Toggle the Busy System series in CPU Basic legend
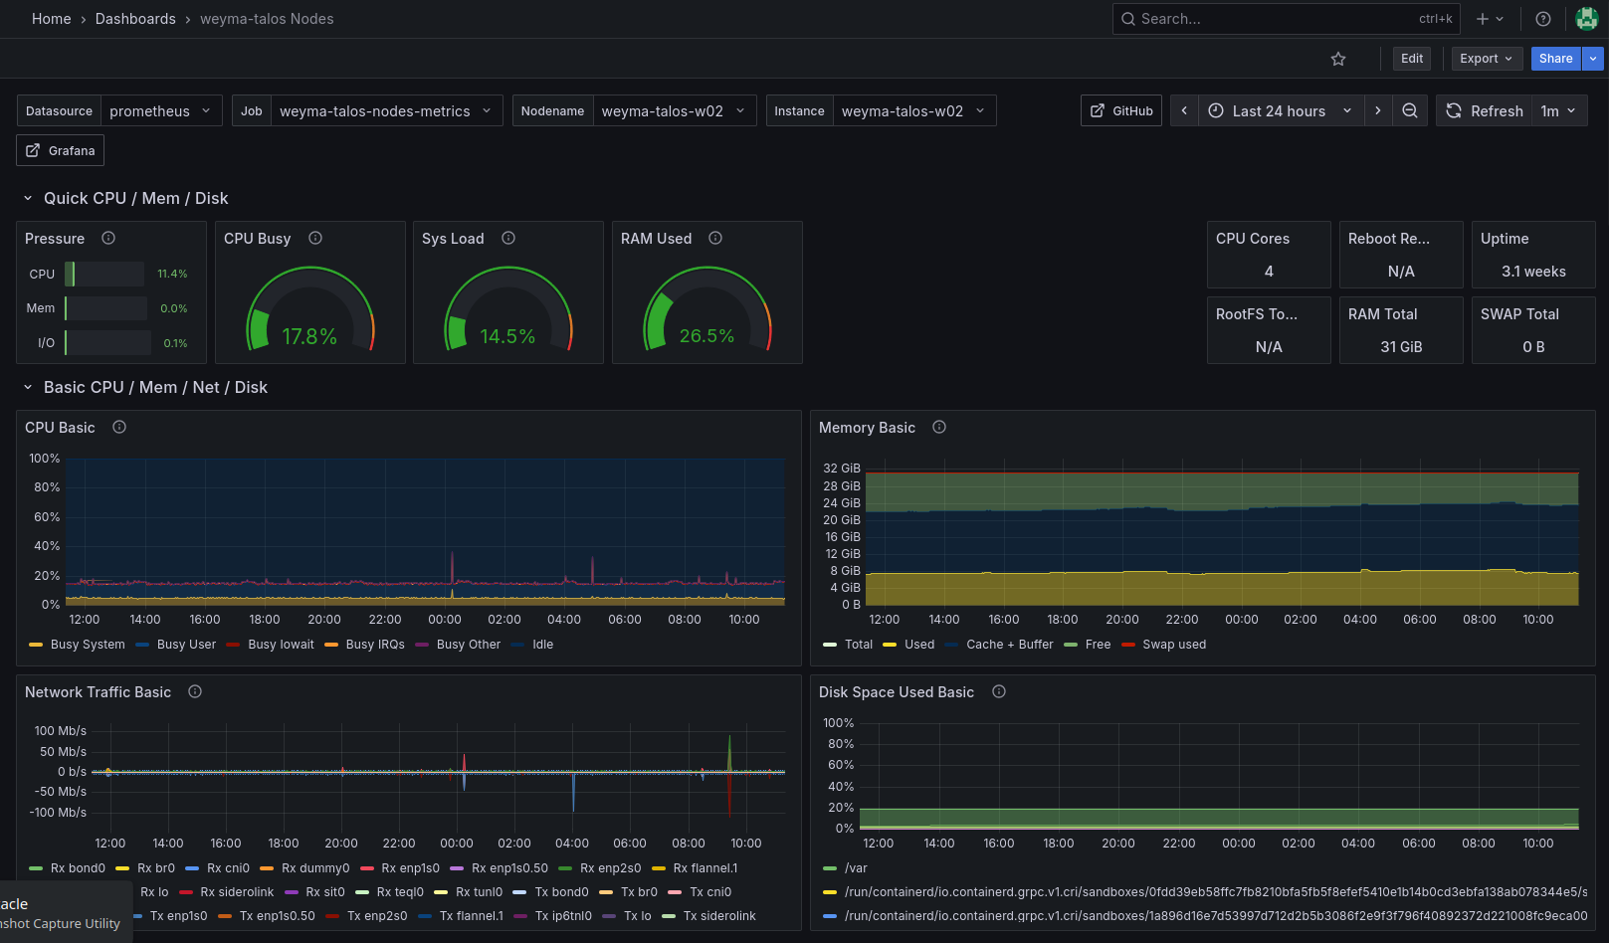Image resolution: width=1609 pixels, height=943 pixels. pyautogui.click(x=87, y=644)
